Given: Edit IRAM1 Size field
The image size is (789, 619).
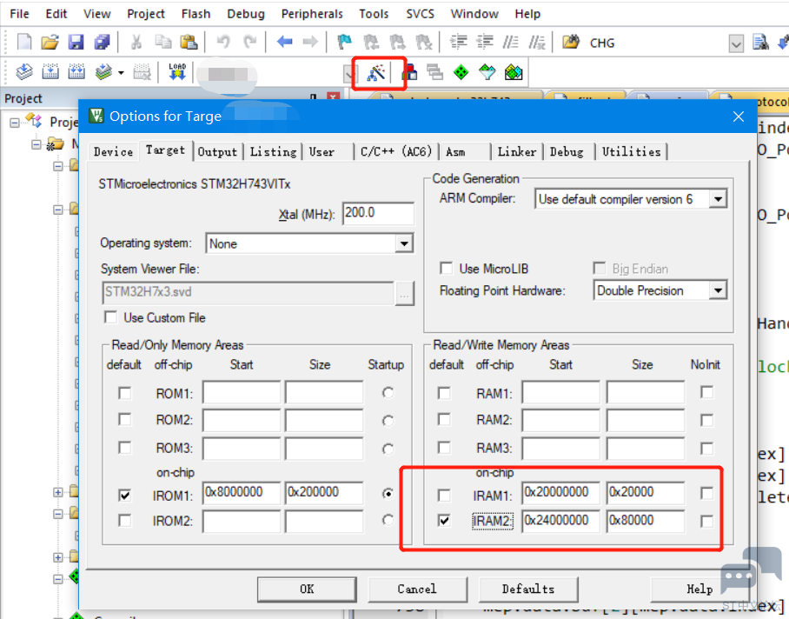Looking at the screenshot, I should pyautogui.click(x=646, y=493).
